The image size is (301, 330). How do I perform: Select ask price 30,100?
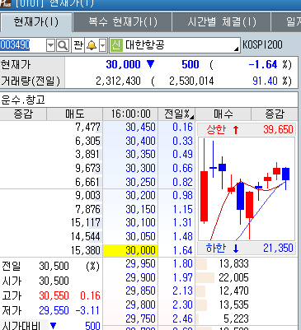tap(140, 222)
